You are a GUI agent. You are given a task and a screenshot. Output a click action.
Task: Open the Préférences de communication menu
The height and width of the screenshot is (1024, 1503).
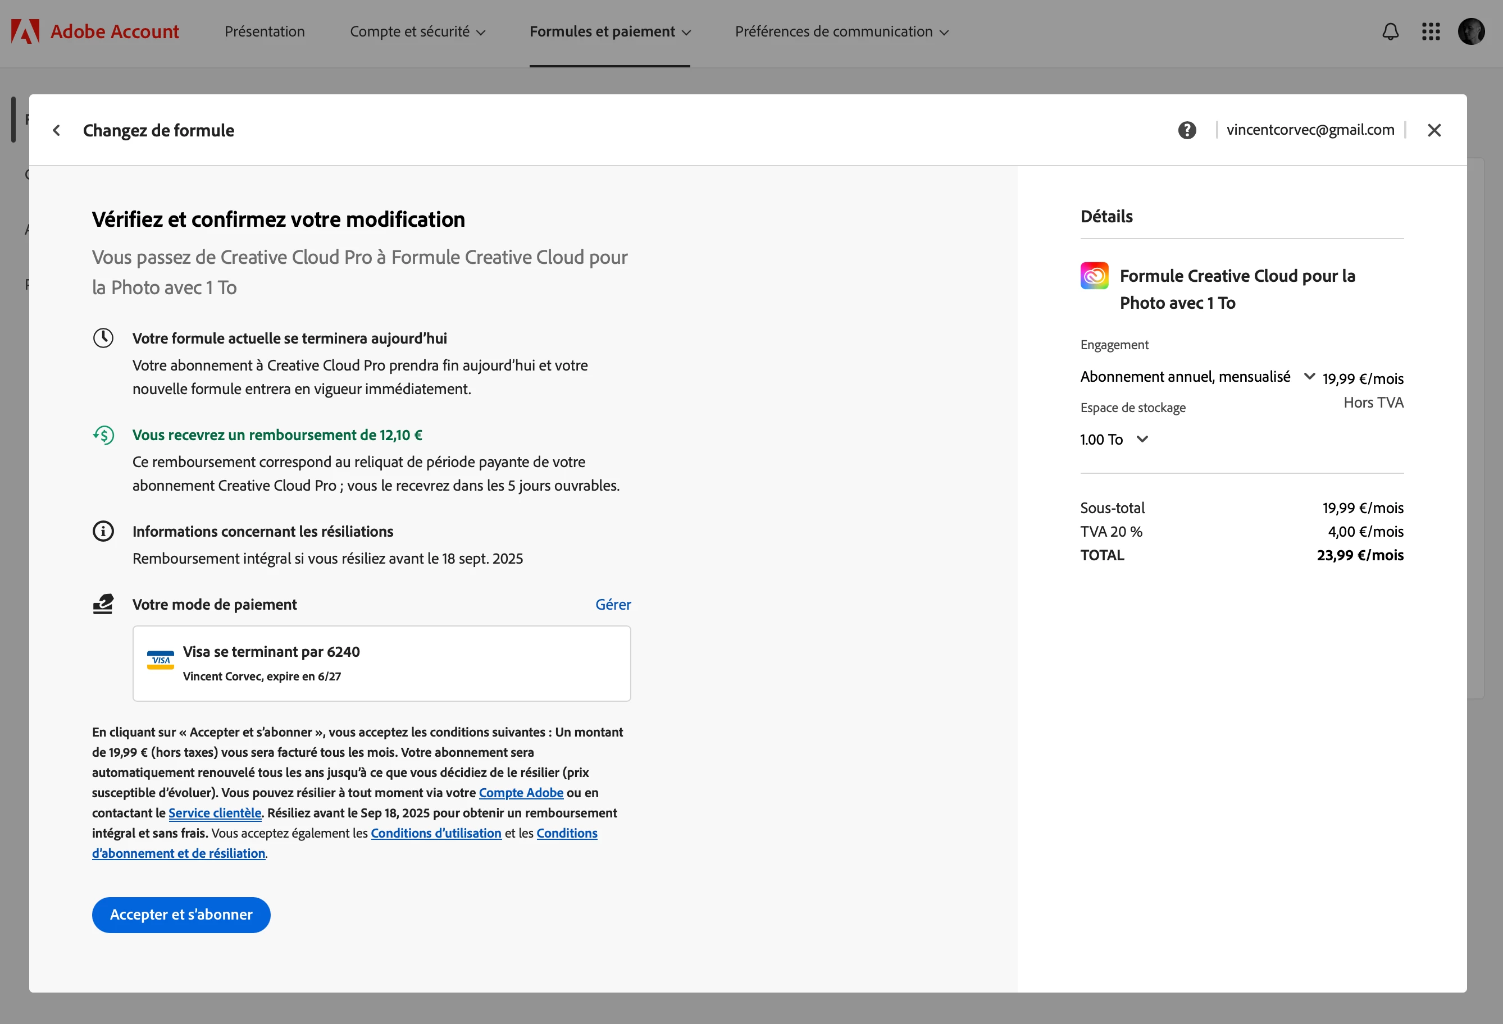841,31
